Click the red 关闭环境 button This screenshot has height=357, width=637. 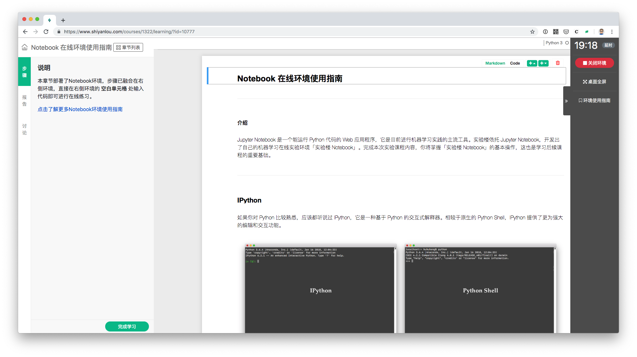[x=594, y=63]
